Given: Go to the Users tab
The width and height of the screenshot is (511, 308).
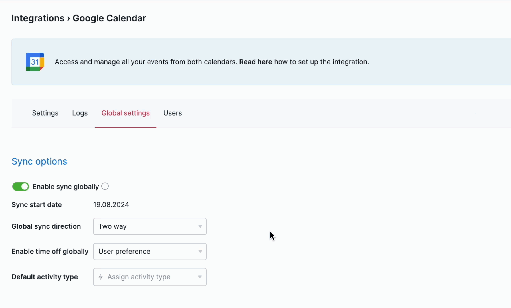Looking at the screenshot, I should click(173, 113).
